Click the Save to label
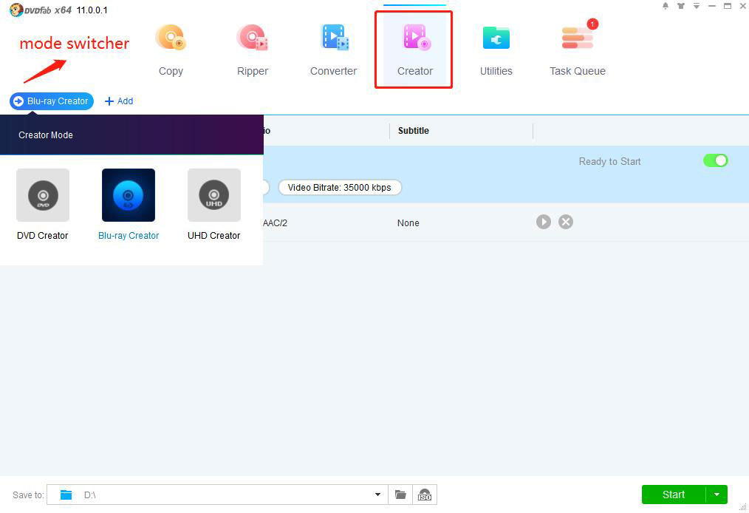749x513 pixels. 28,495
